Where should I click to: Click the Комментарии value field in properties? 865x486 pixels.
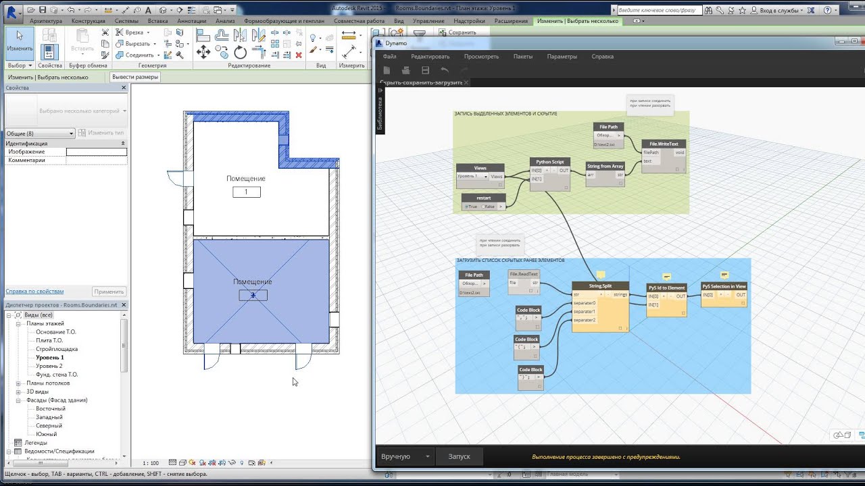pos(96,160)
